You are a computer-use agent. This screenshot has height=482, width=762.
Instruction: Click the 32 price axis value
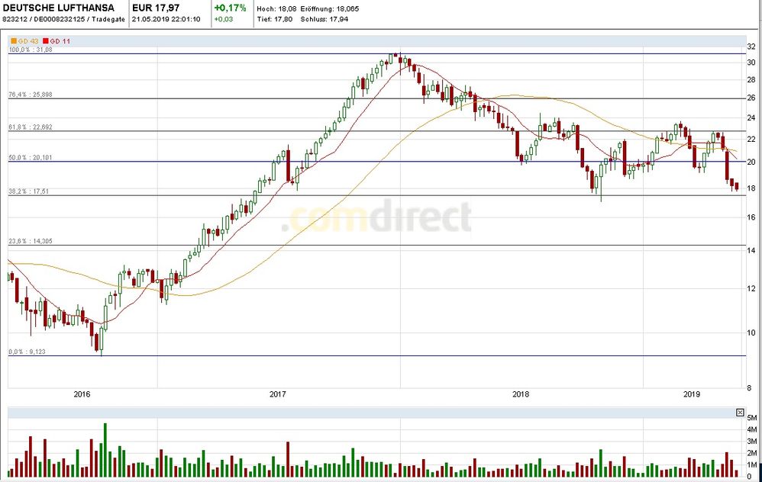[751, 47]
